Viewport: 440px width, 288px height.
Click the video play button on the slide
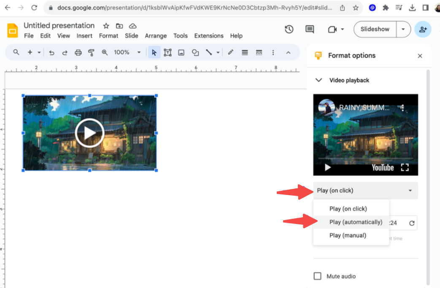click(89, 132)
